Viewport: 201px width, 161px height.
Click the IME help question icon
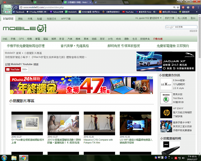pyautogui.click(x=166, y=157)
